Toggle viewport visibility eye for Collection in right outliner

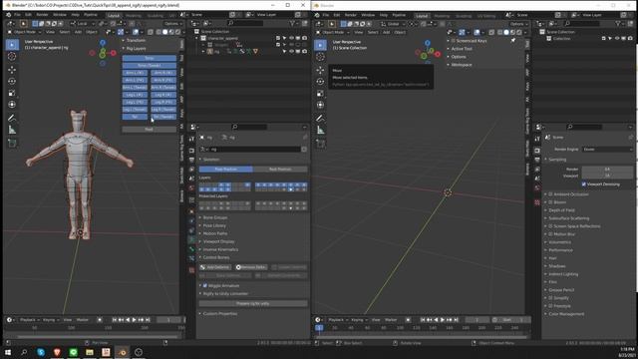[x=617, y=39]
